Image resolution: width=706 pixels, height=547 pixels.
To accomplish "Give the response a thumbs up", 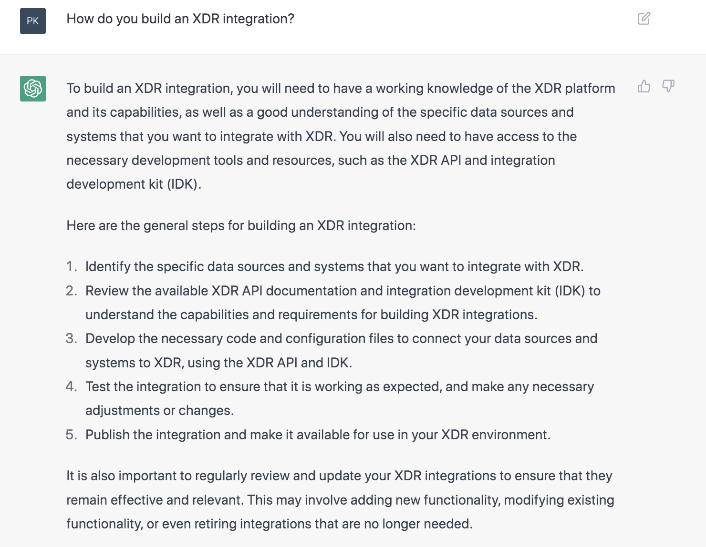I will coord(644,86).
